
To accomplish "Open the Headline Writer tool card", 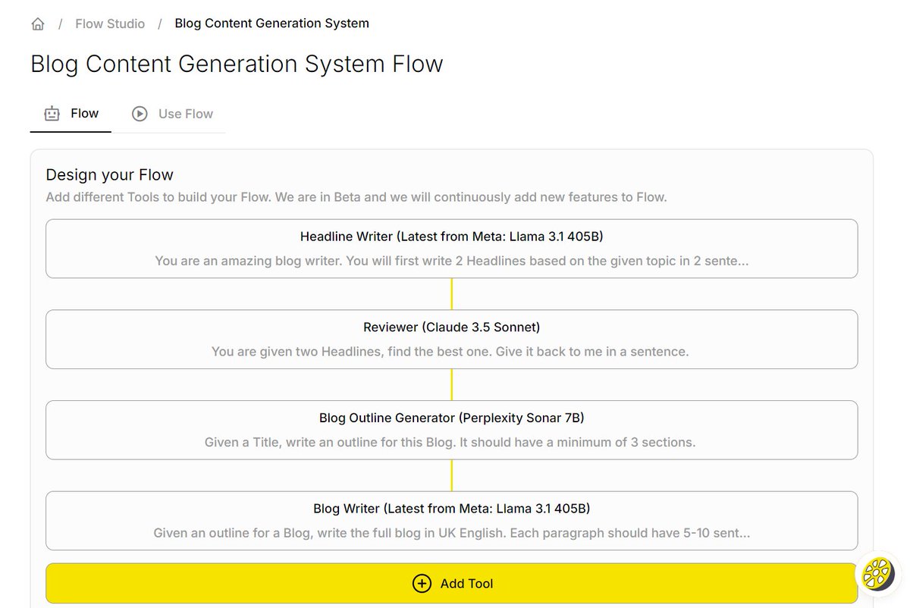I will [452, 249].
